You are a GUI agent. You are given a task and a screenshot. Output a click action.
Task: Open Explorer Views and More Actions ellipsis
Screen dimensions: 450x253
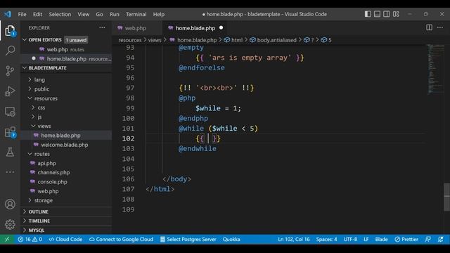coord(102,28)
